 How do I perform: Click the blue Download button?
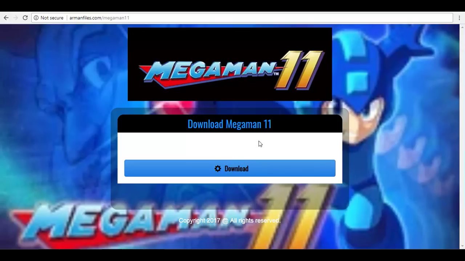[230, 168]
